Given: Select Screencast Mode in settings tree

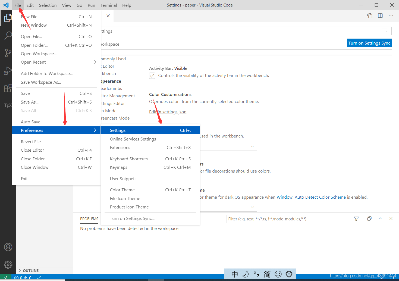Looking at the screenshot, I should click(115, 118).
